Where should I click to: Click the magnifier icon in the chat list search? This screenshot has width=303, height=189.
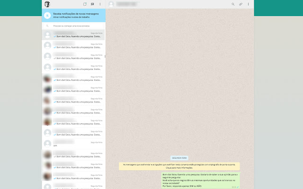point(47,26)
